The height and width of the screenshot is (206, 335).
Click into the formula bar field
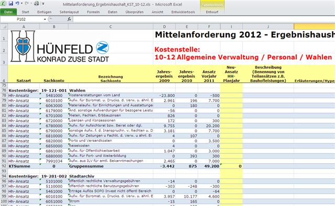[204, 19]
